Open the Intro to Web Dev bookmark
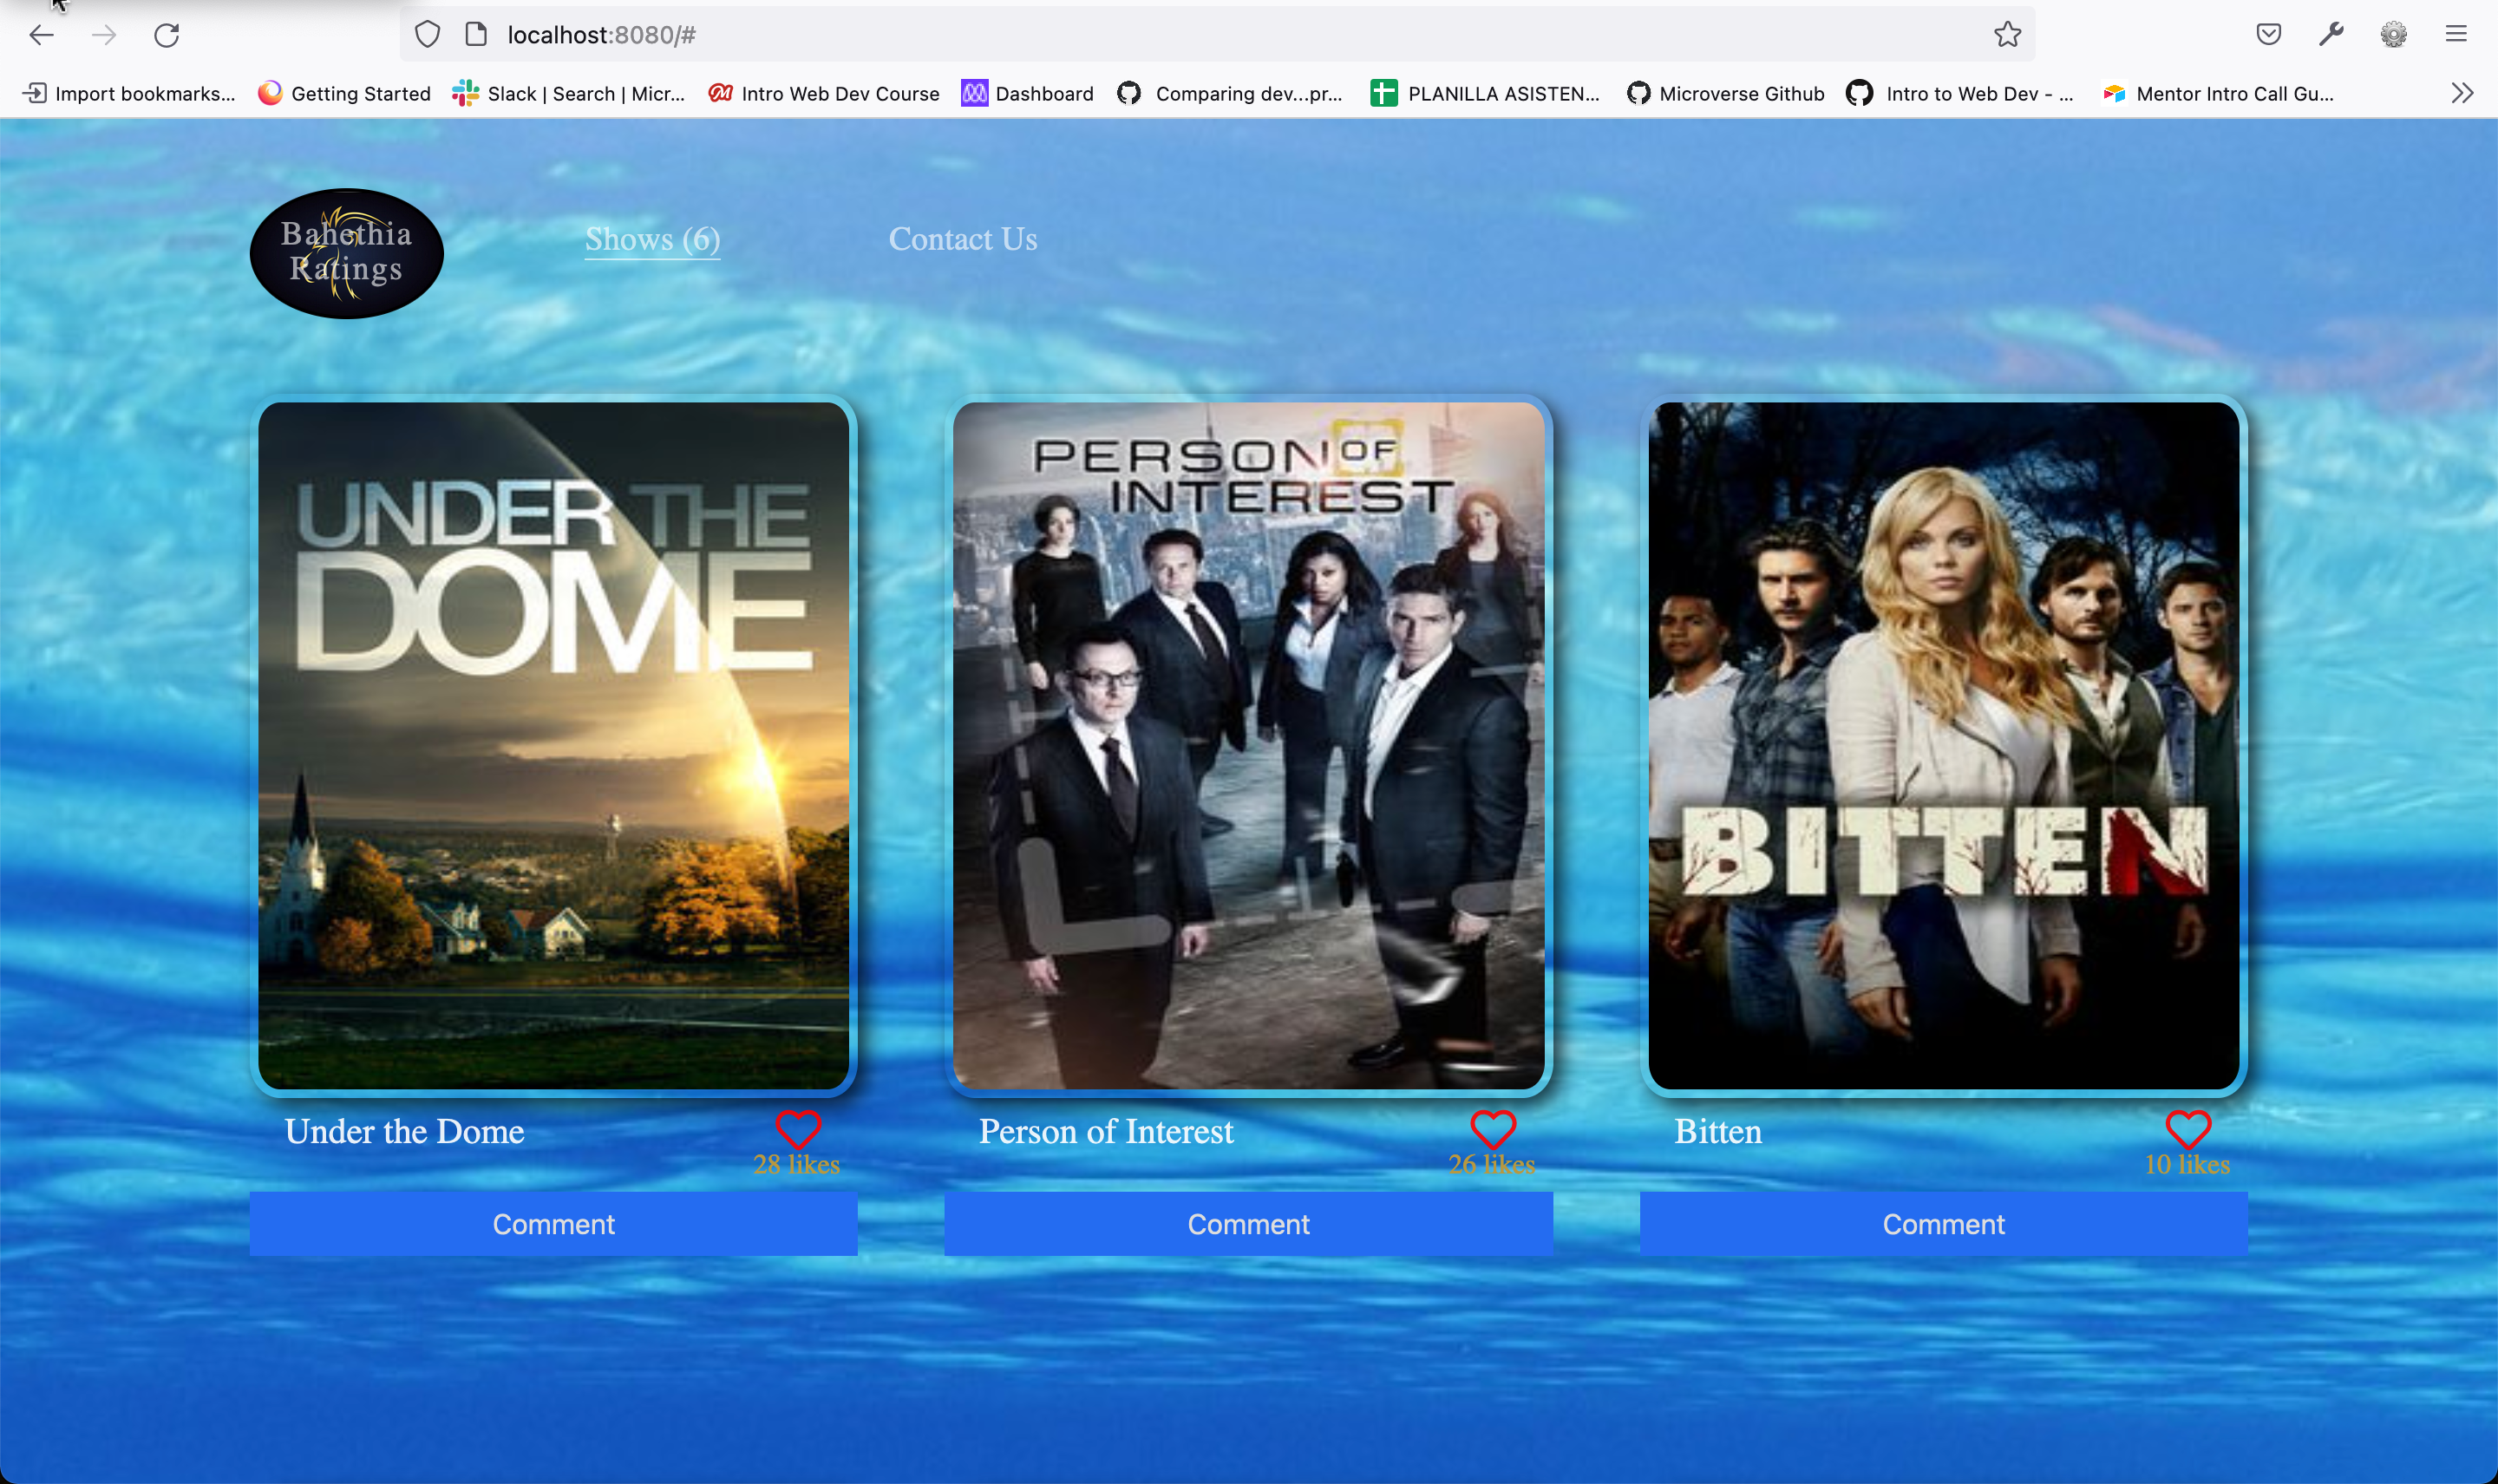Screen dimensions: 2498x1484 (x=1960, y=93)
